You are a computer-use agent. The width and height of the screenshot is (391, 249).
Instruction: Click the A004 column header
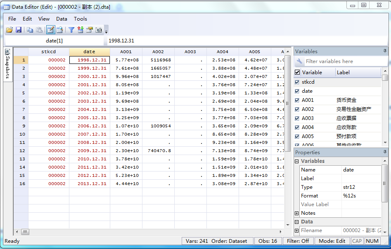coord(223,52)
